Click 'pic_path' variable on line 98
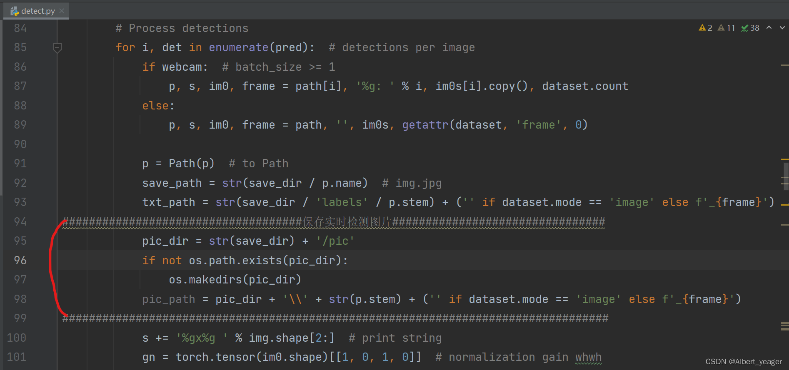 [169, 299]
